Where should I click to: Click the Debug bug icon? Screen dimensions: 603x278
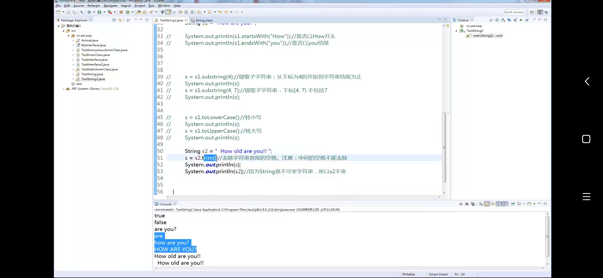pos(89,12)
